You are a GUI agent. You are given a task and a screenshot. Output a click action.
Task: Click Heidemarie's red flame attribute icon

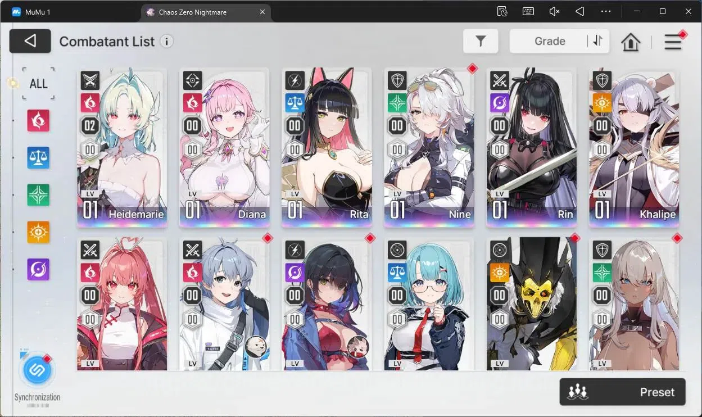(x=90, y=103)
